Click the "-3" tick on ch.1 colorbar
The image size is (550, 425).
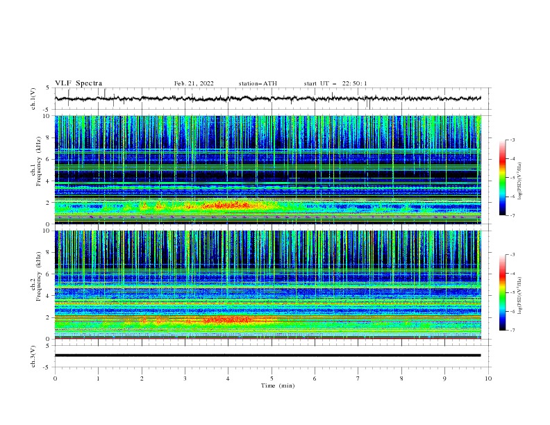[512, 140]
